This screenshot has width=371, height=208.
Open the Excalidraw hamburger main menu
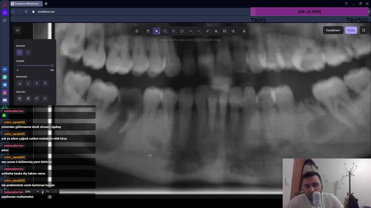coord(17,30)
